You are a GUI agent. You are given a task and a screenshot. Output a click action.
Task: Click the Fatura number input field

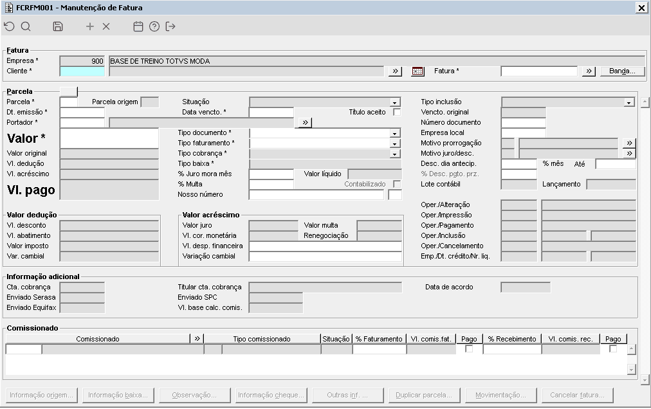click(x=539, y=71)
